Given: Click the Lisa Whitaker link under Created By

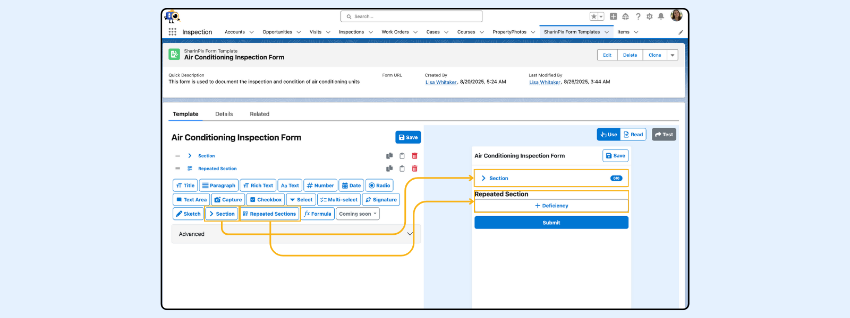Looking at the screenshot, I should [x=441, y=82].
